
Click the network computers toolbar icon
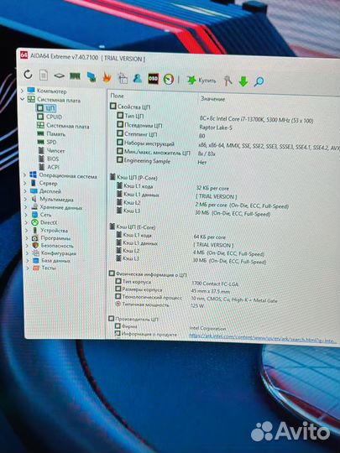92,77
